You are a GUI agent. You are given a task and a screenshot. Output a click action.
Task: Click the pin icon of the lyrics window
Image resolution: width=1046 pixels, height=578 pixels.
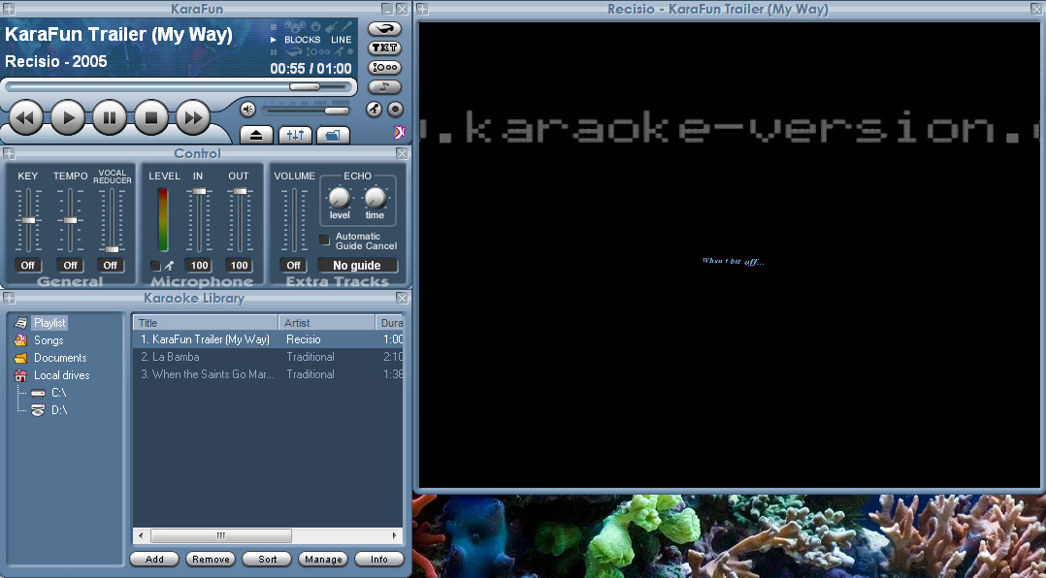422,10
